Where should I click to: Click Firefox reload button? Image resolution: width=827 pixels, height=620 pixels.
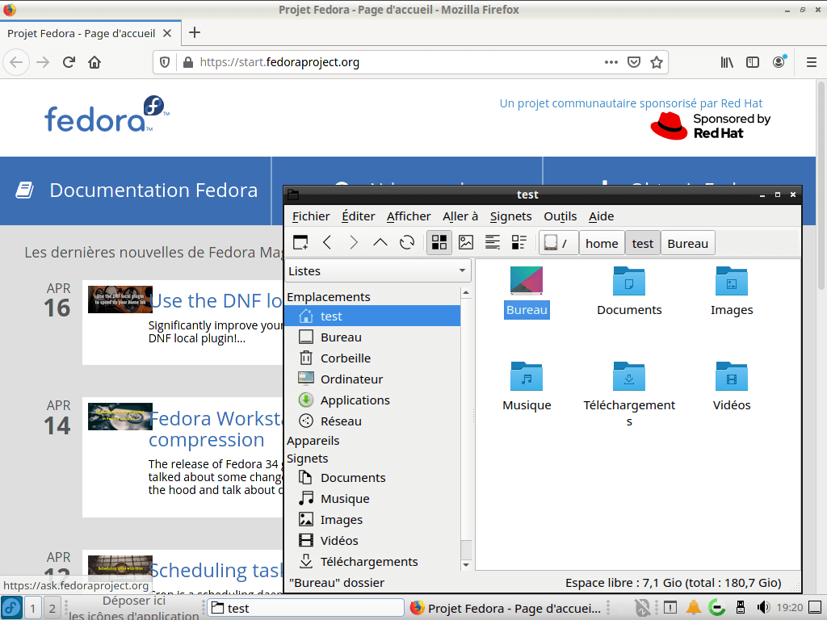pyautogui.click(x=69, y=62)
